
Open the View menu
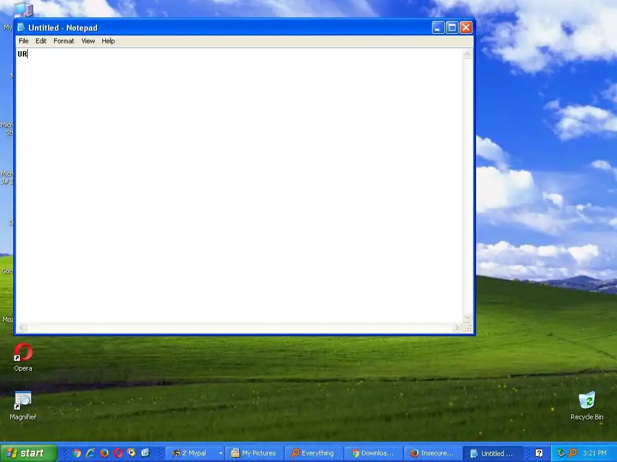tap(88, 41)
